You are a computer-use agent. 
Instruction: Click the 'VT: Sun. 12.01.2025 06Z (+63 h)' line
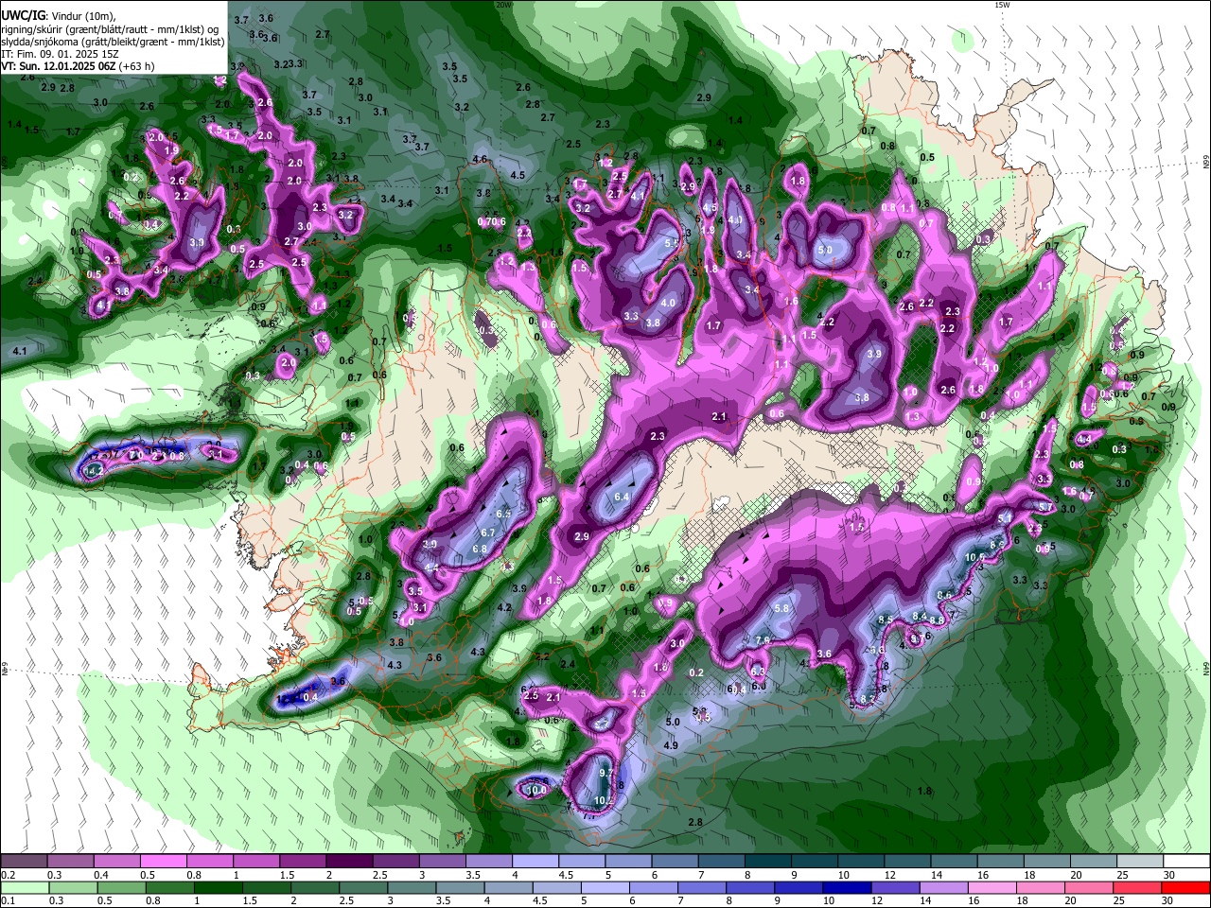coord(78,66)
